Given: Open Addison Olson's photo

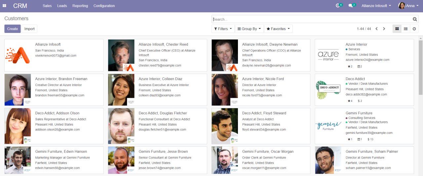Looking at the screenshot, I should (x=18, y=126).
